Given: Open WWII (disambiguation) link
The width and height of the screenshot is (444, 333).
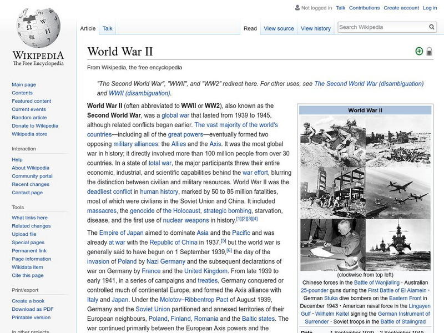Looking at the screenshot, I should [x=140, y=93].
